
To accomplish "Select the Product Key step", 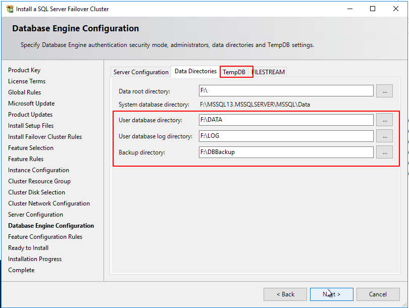I will (24, 70).
